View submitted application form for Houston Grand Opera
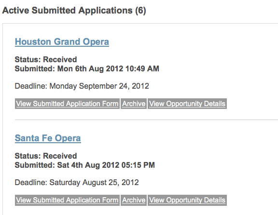 pyautogui.click(x=67, y=104)
